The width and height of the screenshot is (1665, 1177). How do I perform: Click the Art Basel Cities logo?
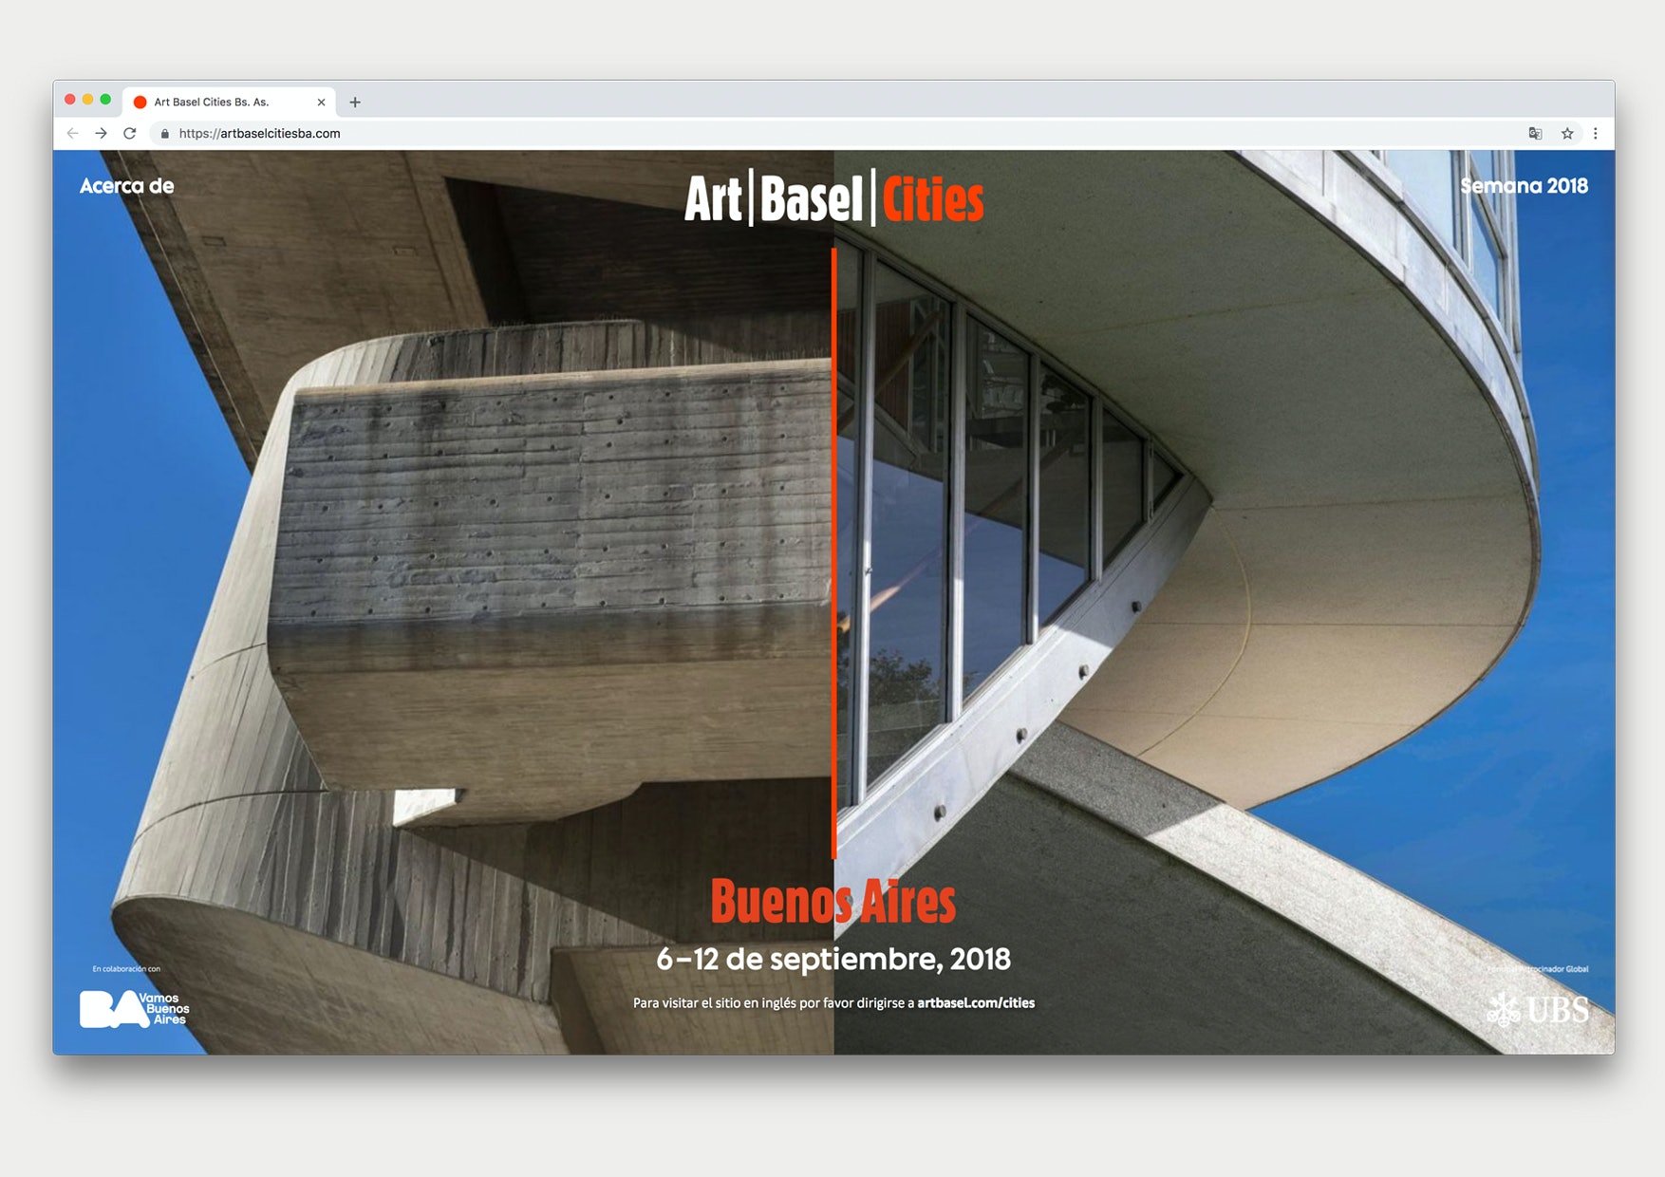coord(833,198)
